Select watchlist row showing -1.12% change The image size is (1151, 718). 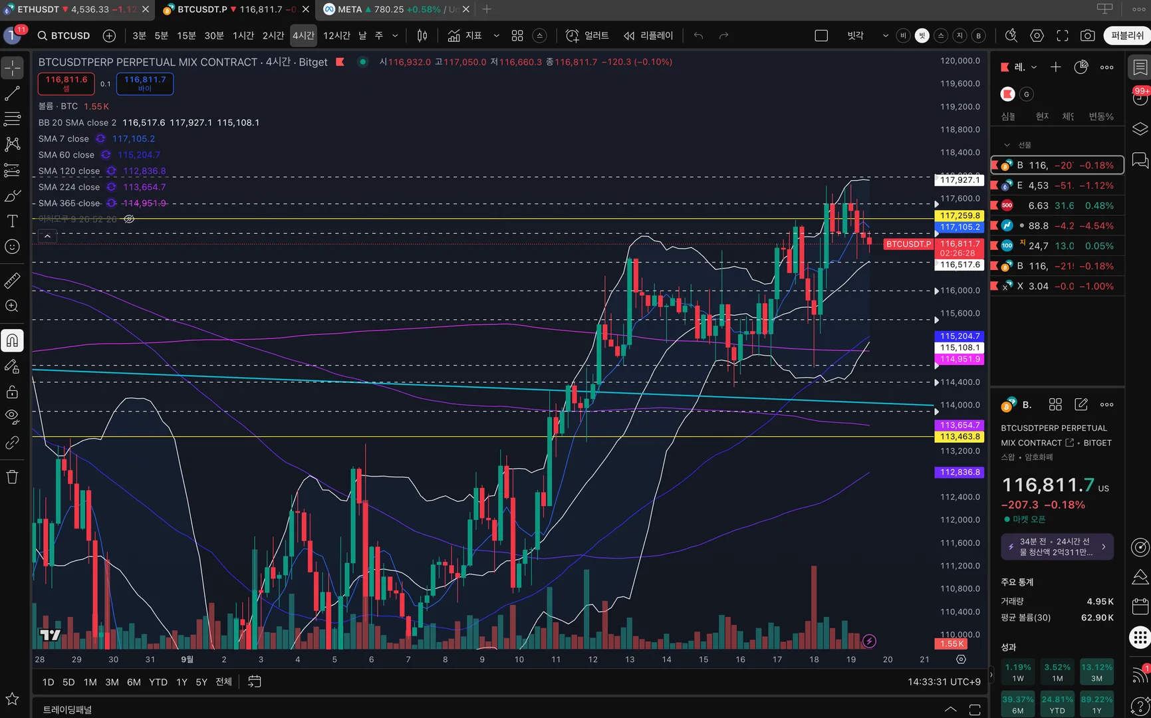(x=1057, y=185)
